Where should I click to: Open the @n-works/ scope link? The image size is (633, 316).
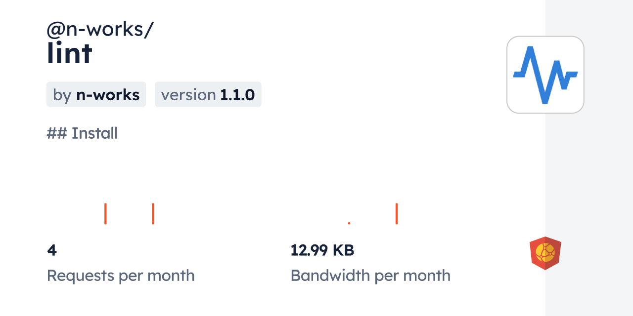[100, 30]
